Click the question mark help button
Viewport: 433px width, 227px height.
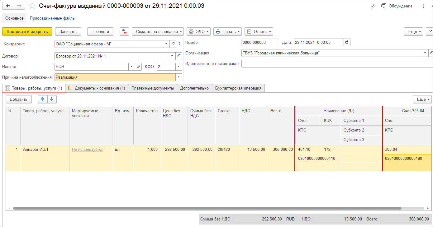[430, 31]
